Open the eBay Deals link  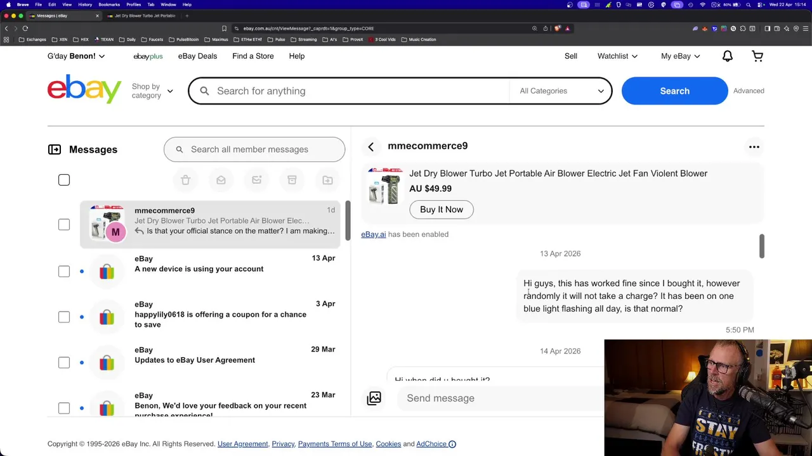coord(197,56)
